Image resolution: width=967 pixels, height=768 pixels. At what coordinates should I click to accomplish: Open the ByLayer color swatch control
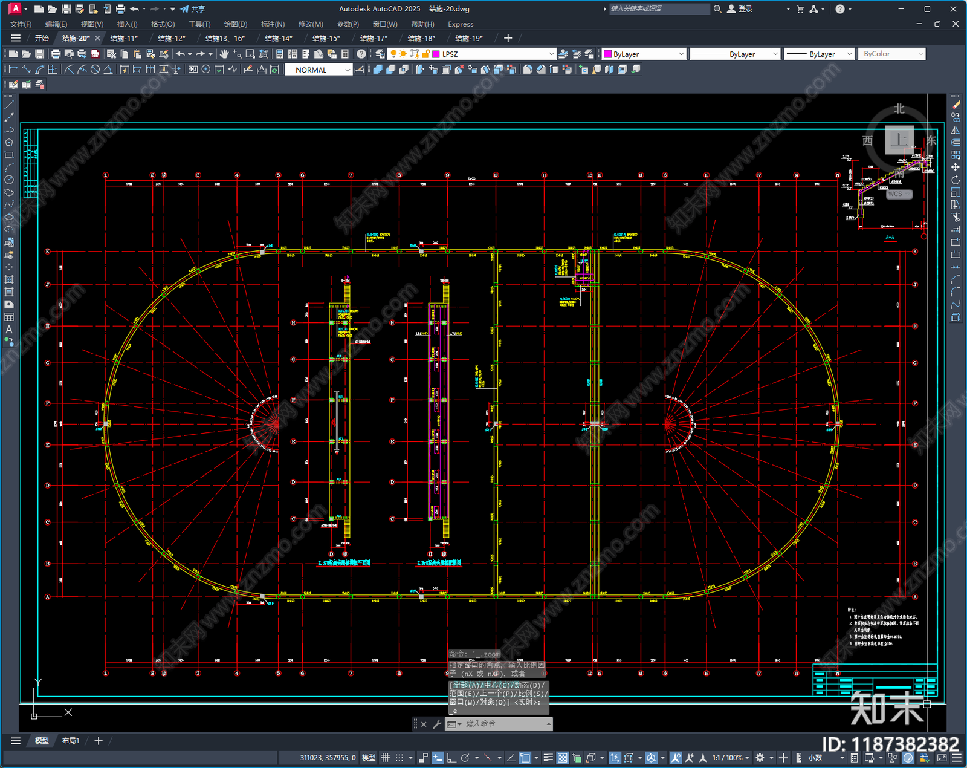(x=644, y=54)
